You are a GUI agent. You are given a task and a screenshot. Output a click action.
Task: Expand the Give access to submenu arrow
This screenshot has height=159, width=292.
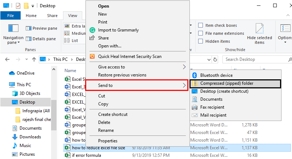coord(184,67)
